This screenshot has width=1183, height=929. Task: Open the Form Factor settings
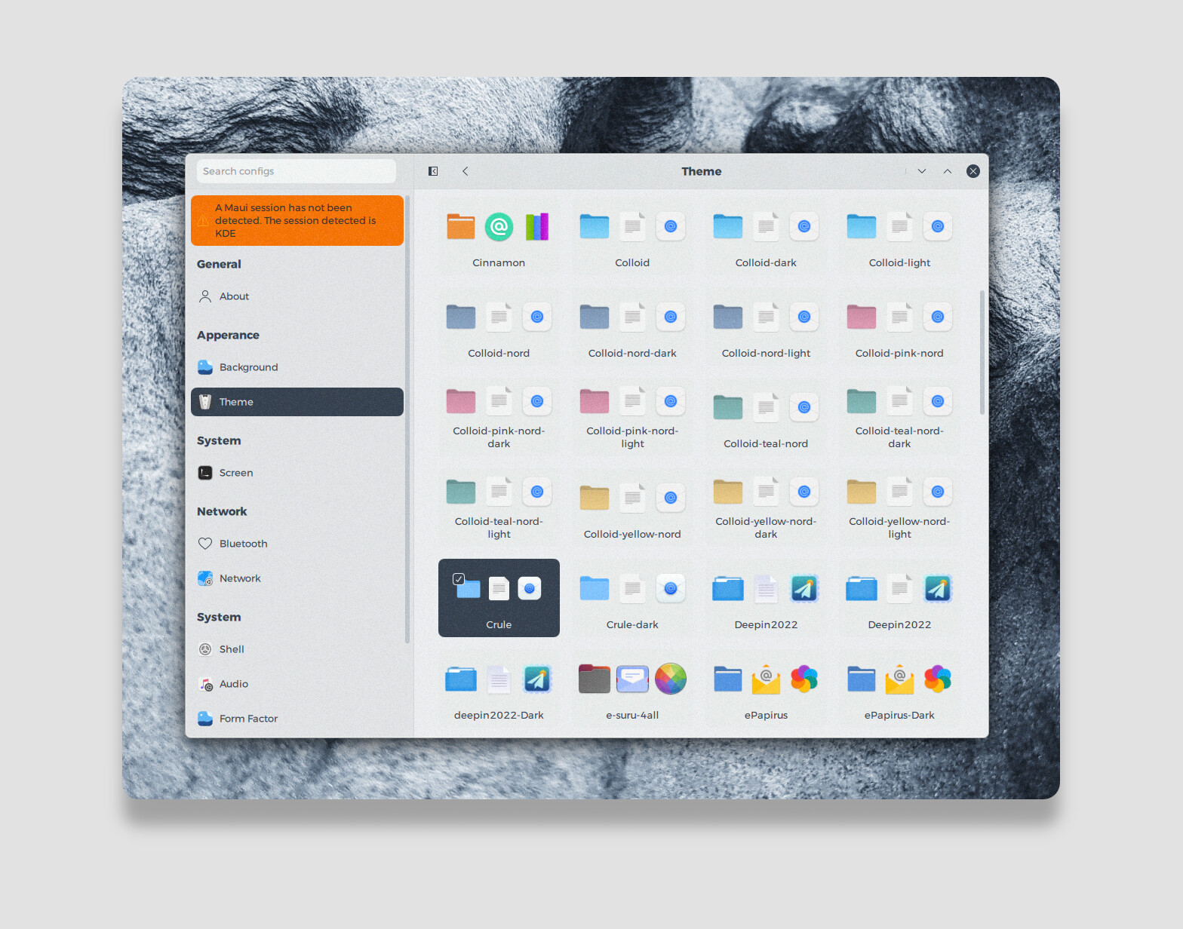[297, 719]
